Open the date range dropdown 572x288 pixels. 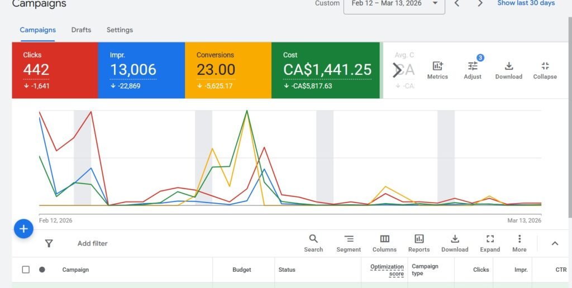(394, 3)
